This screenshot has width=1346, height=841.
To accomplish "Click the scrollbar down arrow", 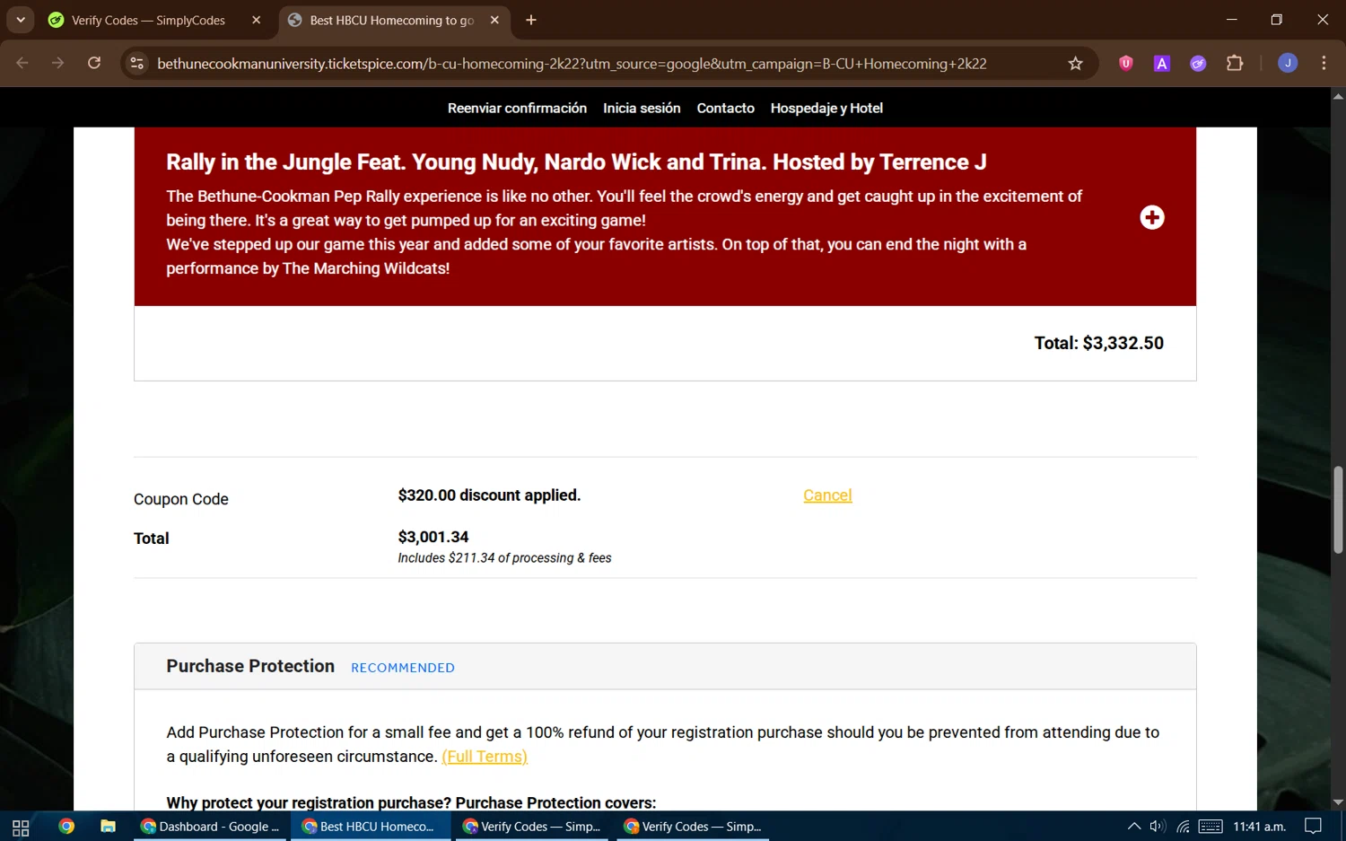I will (1338, 802).
